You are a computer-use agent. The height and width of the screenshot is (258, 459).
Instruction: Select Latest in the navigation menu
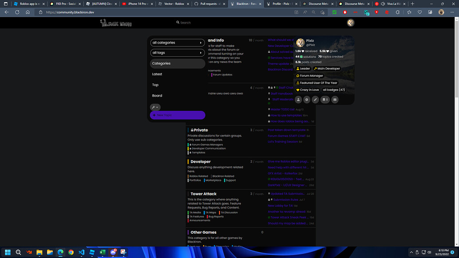157,74
